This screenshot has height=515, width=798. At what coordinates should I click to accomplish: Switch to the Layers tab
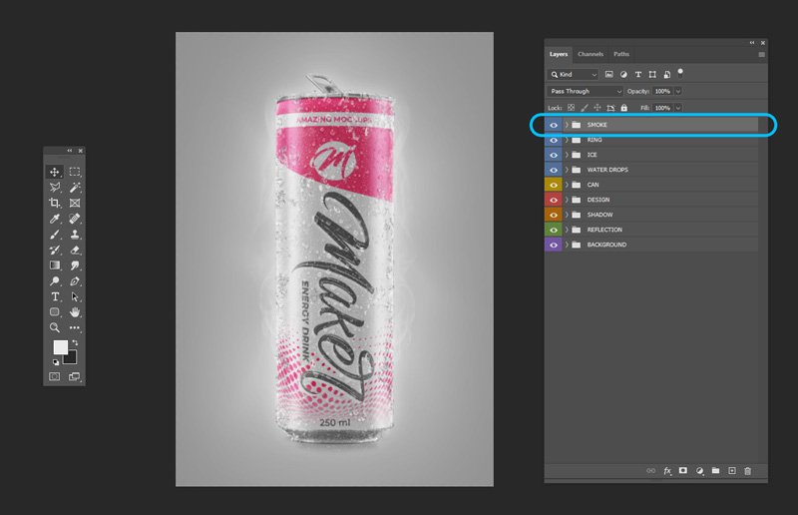pos(559,54)
